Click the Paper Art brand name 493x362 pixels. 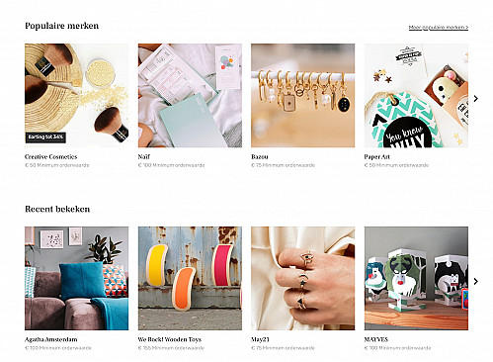click(x=376, y=156)
